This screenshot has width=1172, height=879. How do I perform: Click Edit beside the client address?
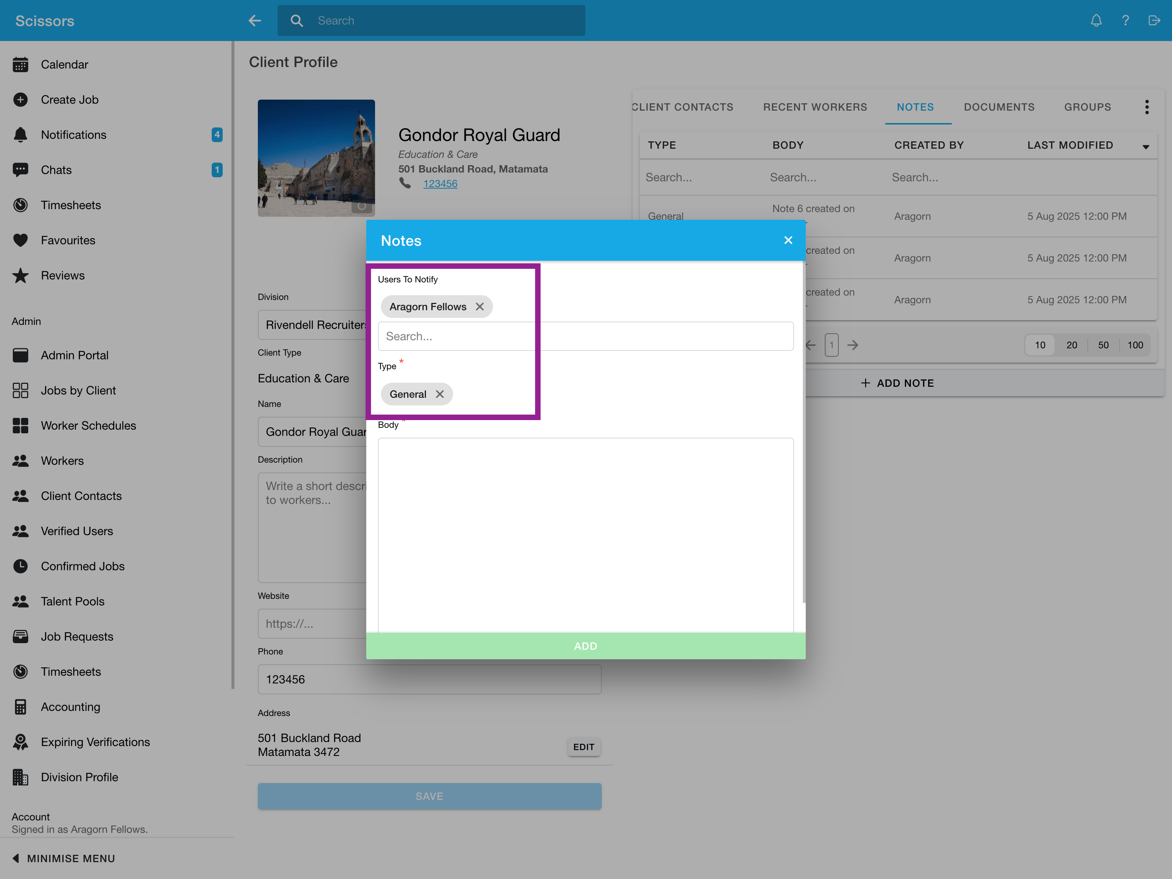click(583, 746)
